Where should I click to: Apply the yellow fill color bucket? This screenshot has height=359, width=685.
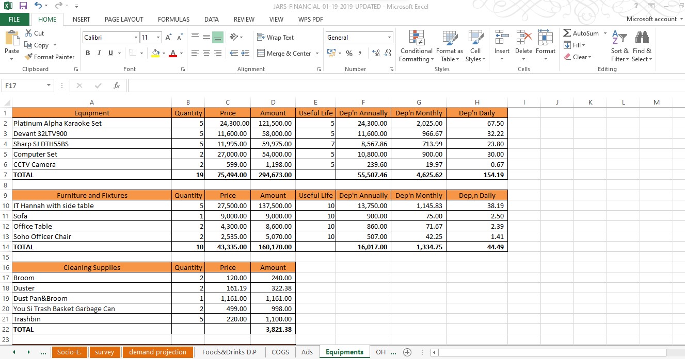[x=155, y=53]
